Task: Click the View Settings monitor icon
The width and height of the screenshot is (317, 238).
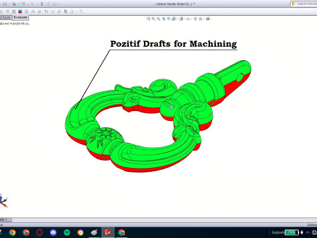Action: tap(207, 19)
